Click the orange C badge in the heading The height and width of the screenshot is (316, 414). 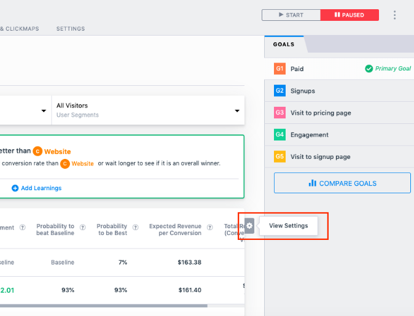click(x=37, y=152)
